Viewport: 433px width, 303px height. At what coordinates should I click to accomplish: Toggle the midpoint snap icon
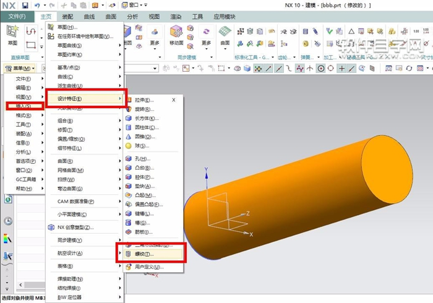(279, 68)
